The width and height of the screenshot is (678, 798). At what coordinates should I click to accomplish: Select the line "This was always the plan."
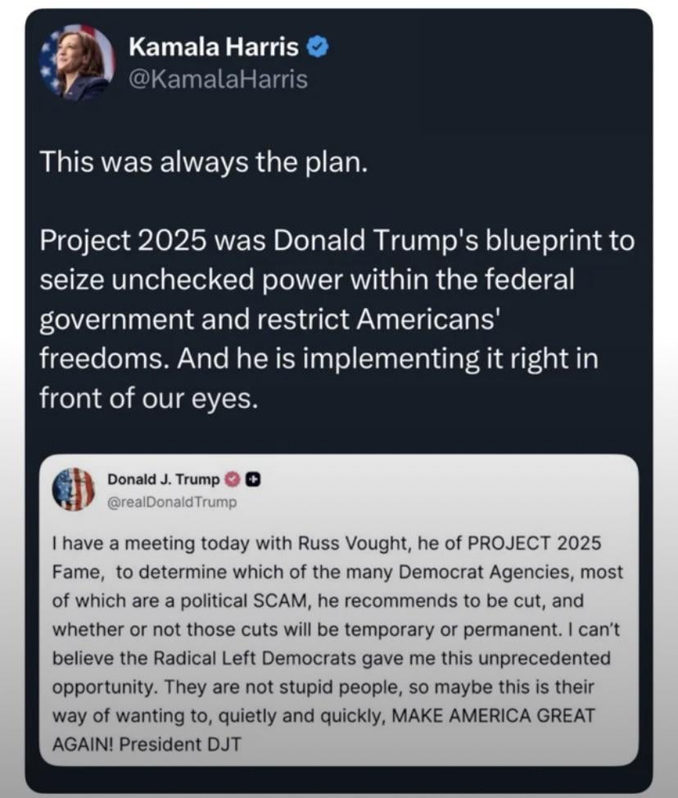tap(201, 162)
